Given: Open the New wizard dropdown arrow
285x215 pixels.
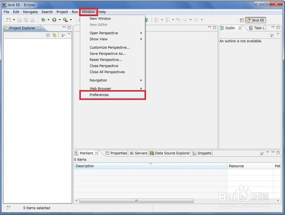Looking at the screenshot, I should 14,19.
